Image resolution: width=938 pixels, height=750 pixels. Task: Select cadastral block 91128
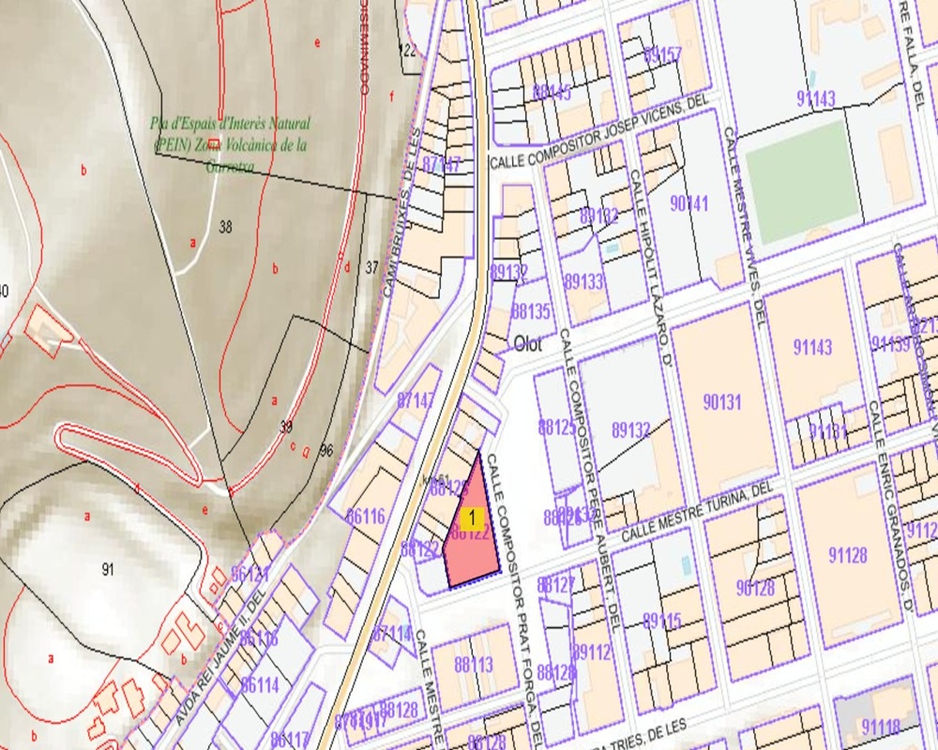(847, 555)
